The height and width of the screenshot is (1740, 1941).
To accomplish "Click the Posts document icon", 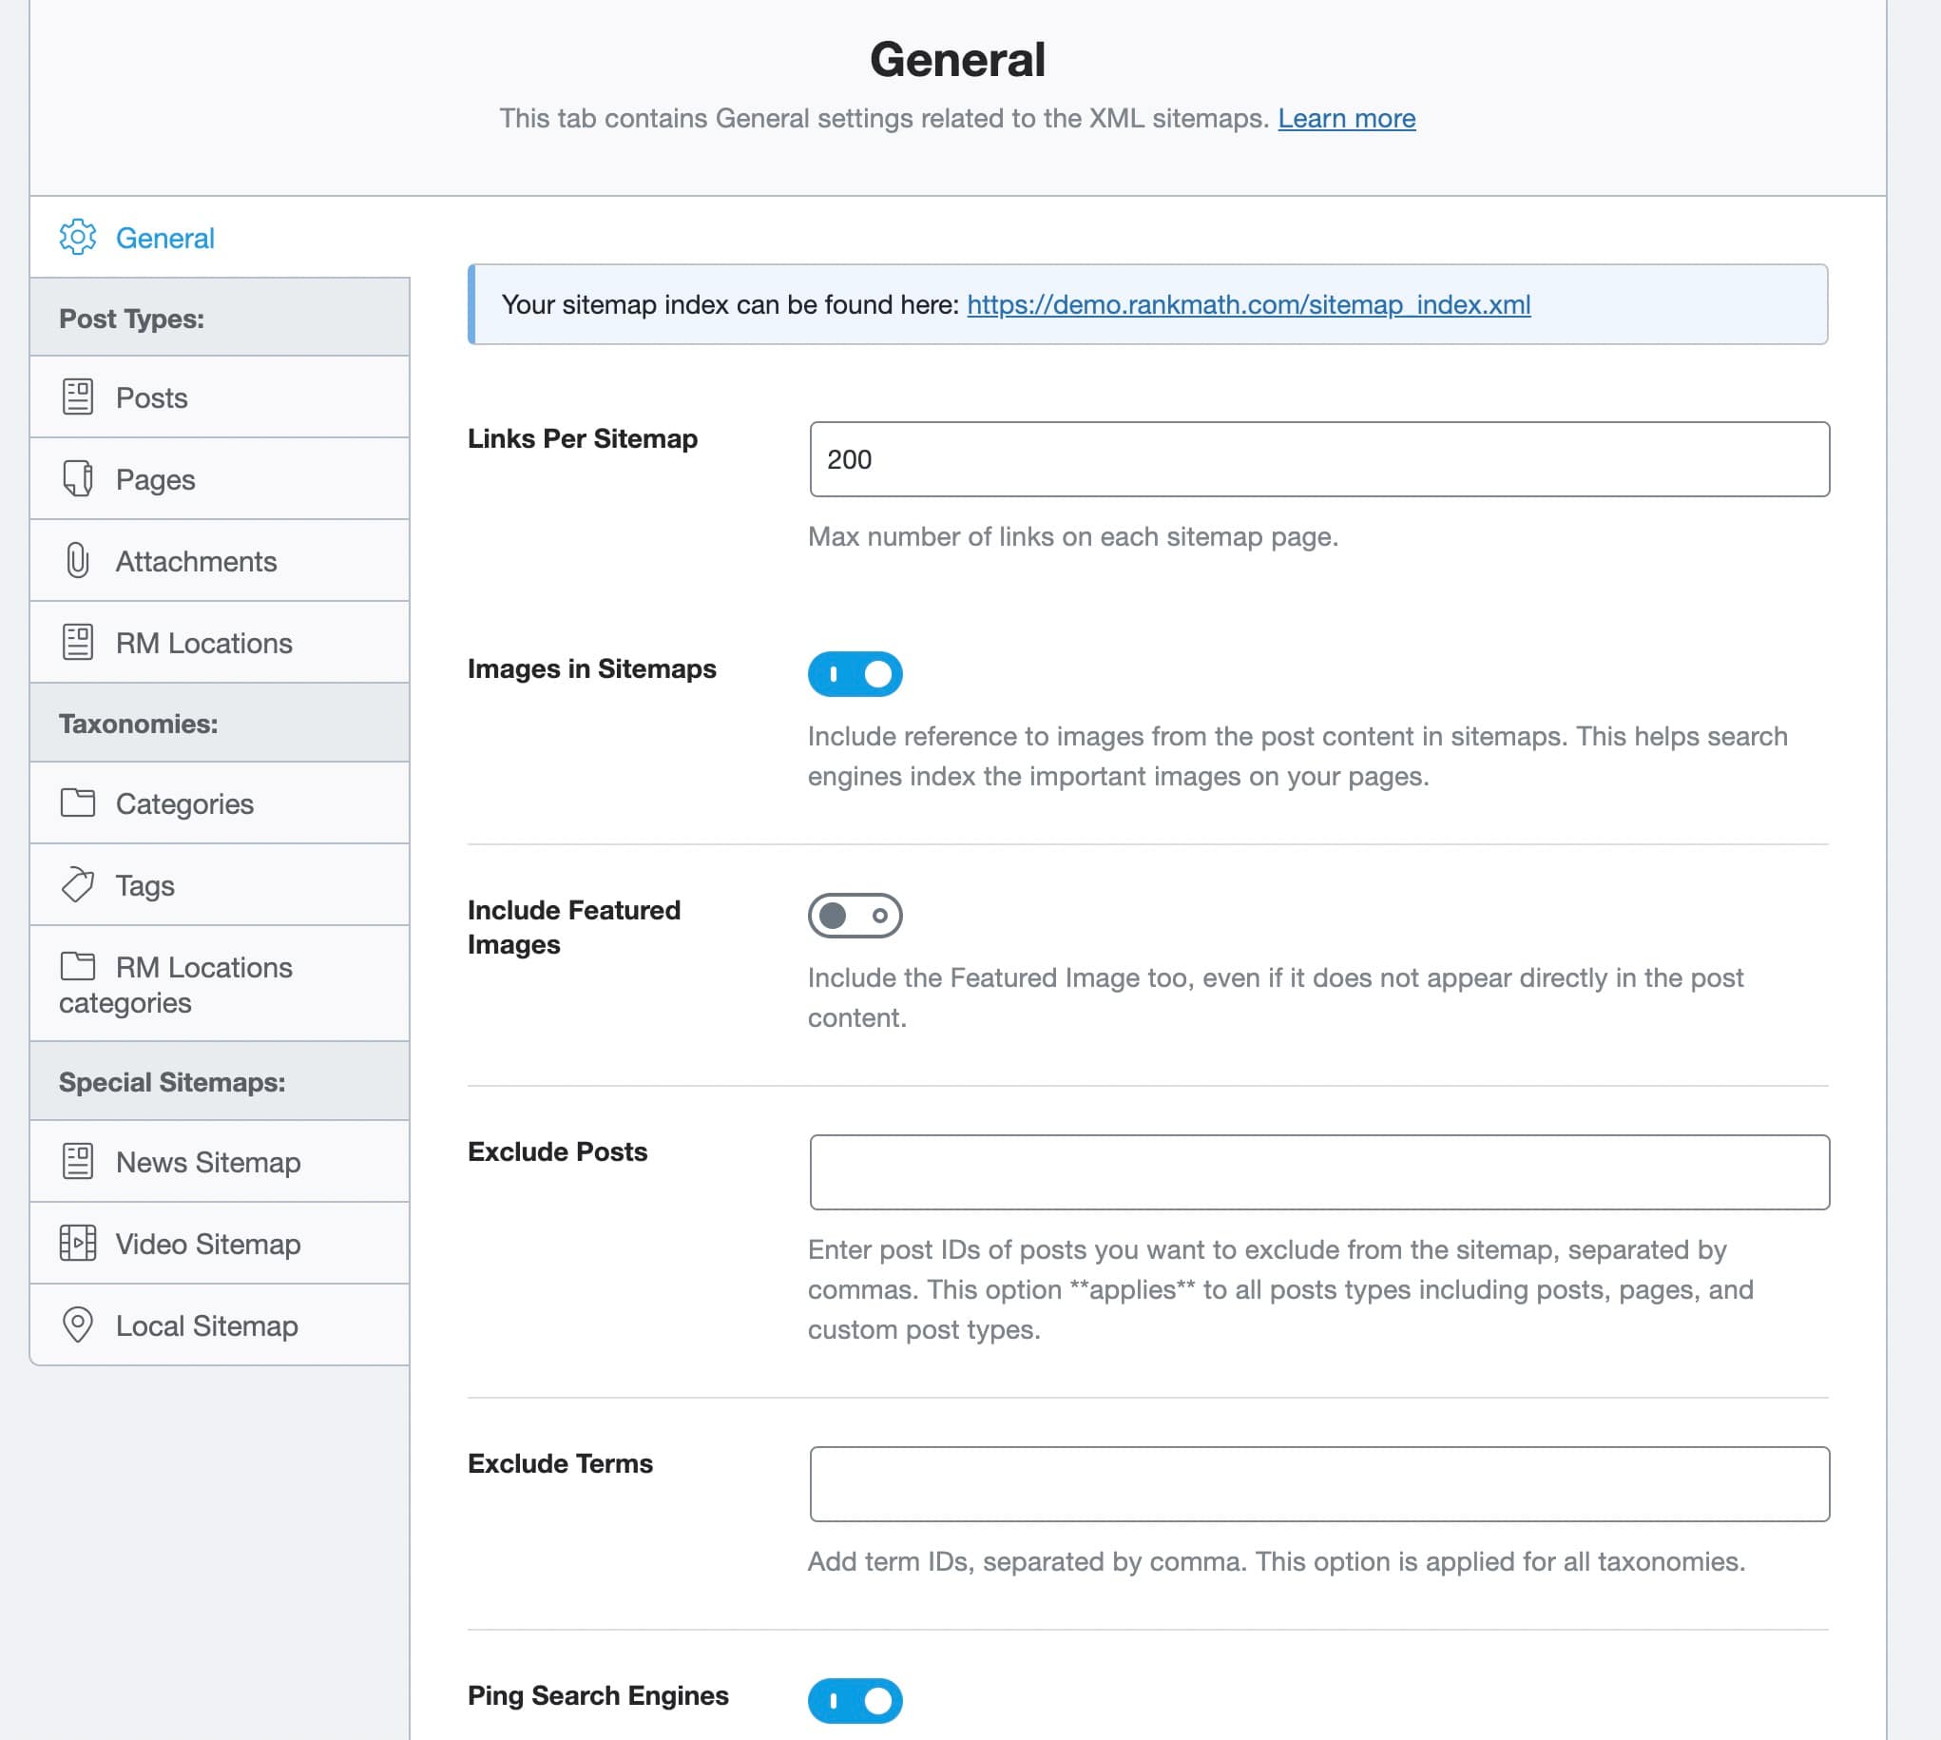I will tap(77, 396).
